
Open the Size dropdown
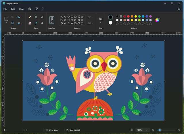[x=100, y=23]
